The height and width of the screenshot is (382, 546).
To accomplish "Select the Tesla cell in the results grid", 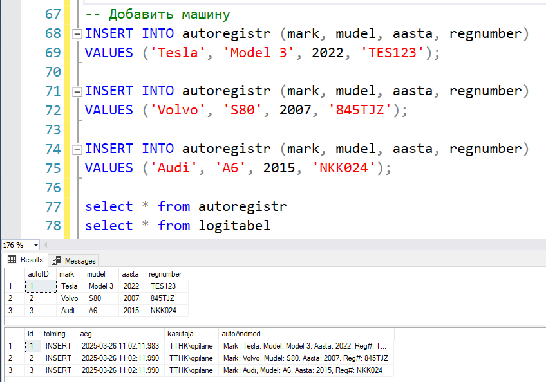I will [70, 286].
